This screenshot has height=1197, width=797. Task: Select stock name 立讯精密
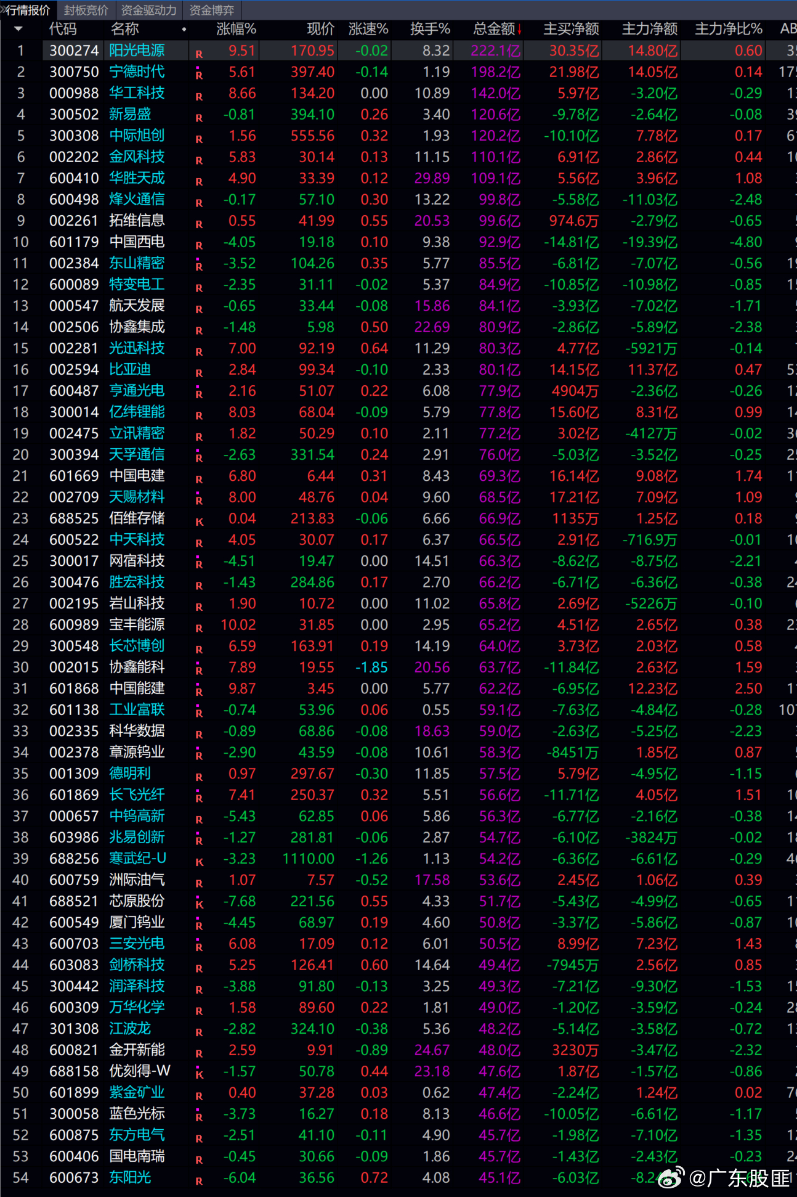(137, 433)
